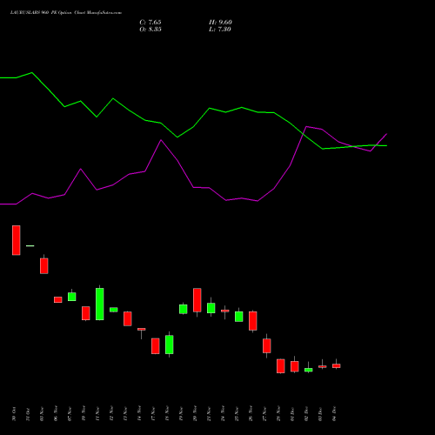Screen dimensions: 435x435
Task: Select the red 10 Nov candlestick
Action: pyautogui.click(x=86, y=313)
